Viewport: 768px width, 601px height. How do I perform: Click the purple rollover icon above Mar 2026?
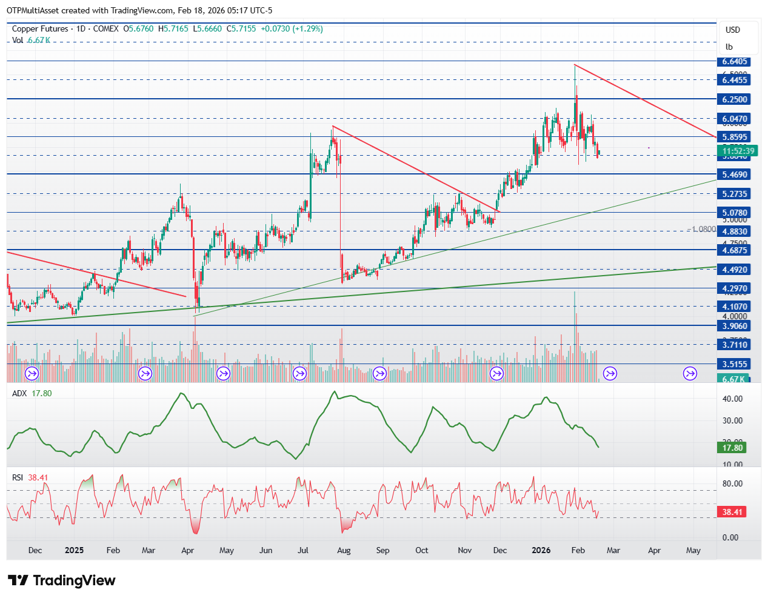pos(610,373)
